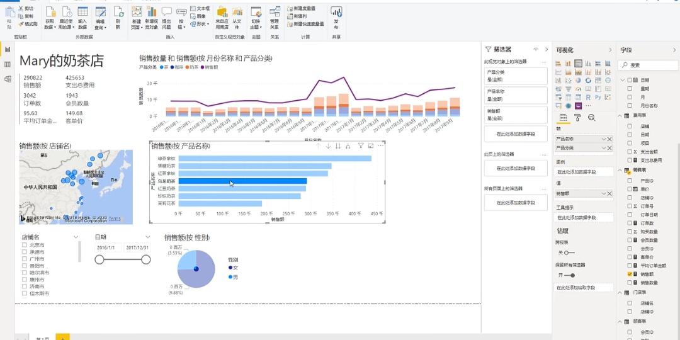Open the Model view in left sidebar
680x340 pixels.
[x=8, y=79]
